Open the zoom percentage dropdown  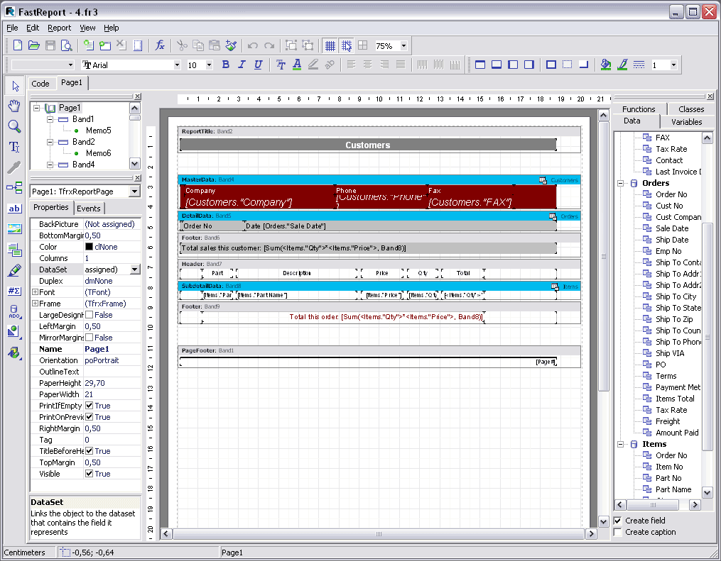click(403, 46)
